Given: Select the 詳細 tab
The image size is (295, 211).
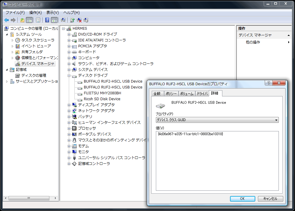Looking at the screenshot, I should point(215,93).
